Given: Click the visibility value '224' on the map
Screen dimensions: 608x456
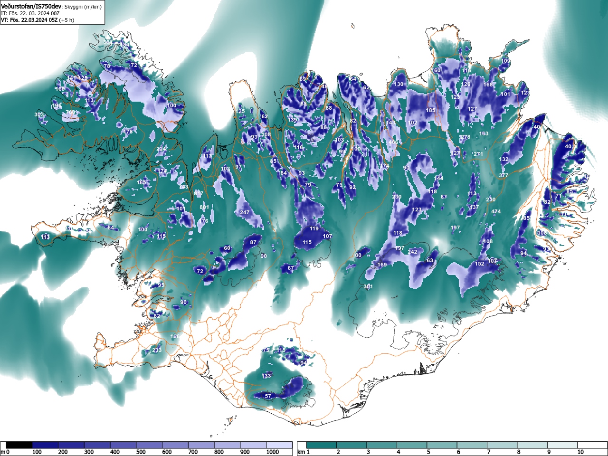Looking at the screenshot, I should click(x=161, y=149).
